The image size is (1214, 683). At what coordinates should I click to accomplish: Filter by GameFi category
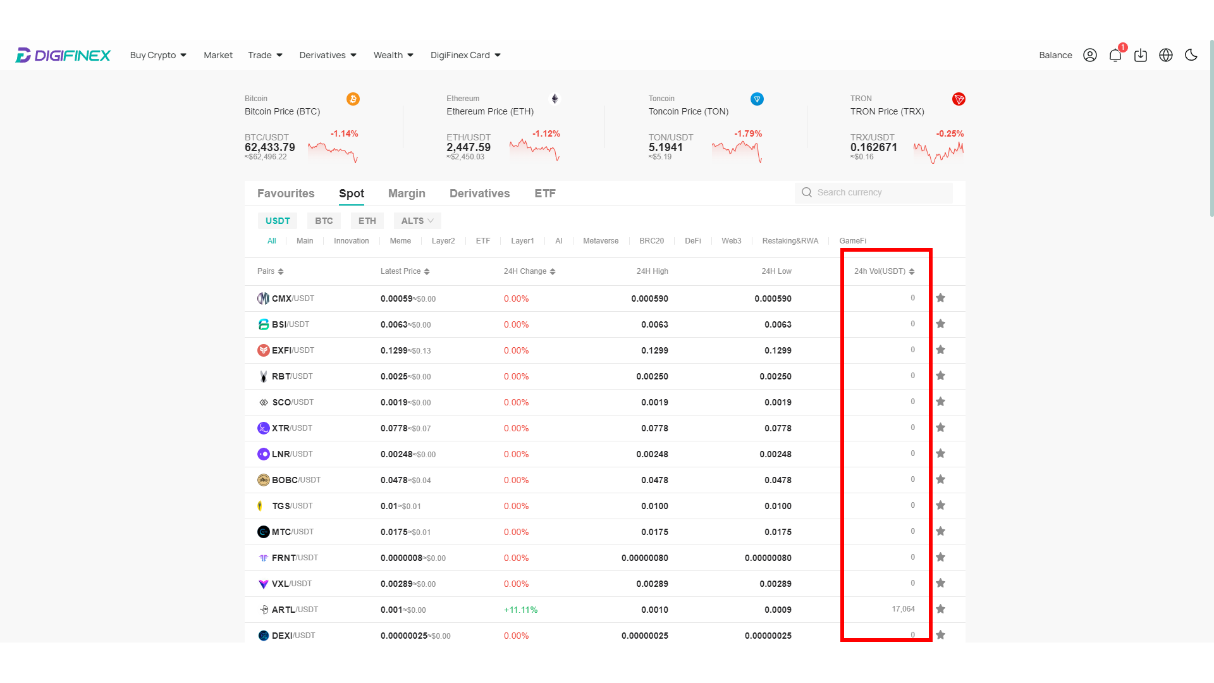[x=852, y=241]
